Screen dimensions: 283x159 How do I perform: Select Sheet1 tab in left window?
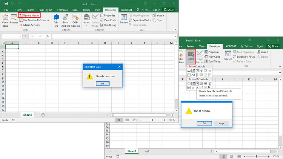(x=28, y=115)
